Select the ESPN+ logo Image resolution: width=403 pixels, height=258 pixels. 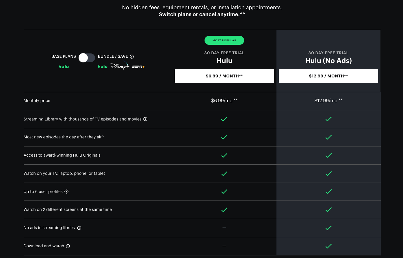point(138,66)
